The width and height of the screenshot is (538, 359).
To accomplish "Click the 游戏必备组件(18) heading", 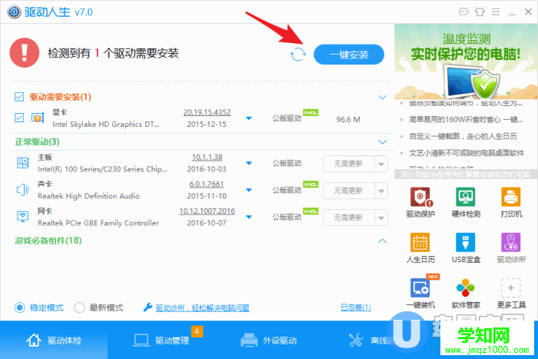I will coord(48,241).
